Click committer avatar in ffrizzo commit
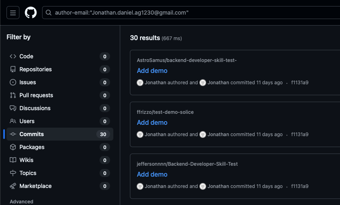 [x=203, y=135]
